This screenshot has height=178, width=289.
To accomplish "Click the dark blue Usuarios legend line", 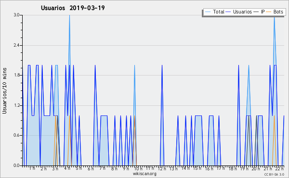I will coord(228,12).
